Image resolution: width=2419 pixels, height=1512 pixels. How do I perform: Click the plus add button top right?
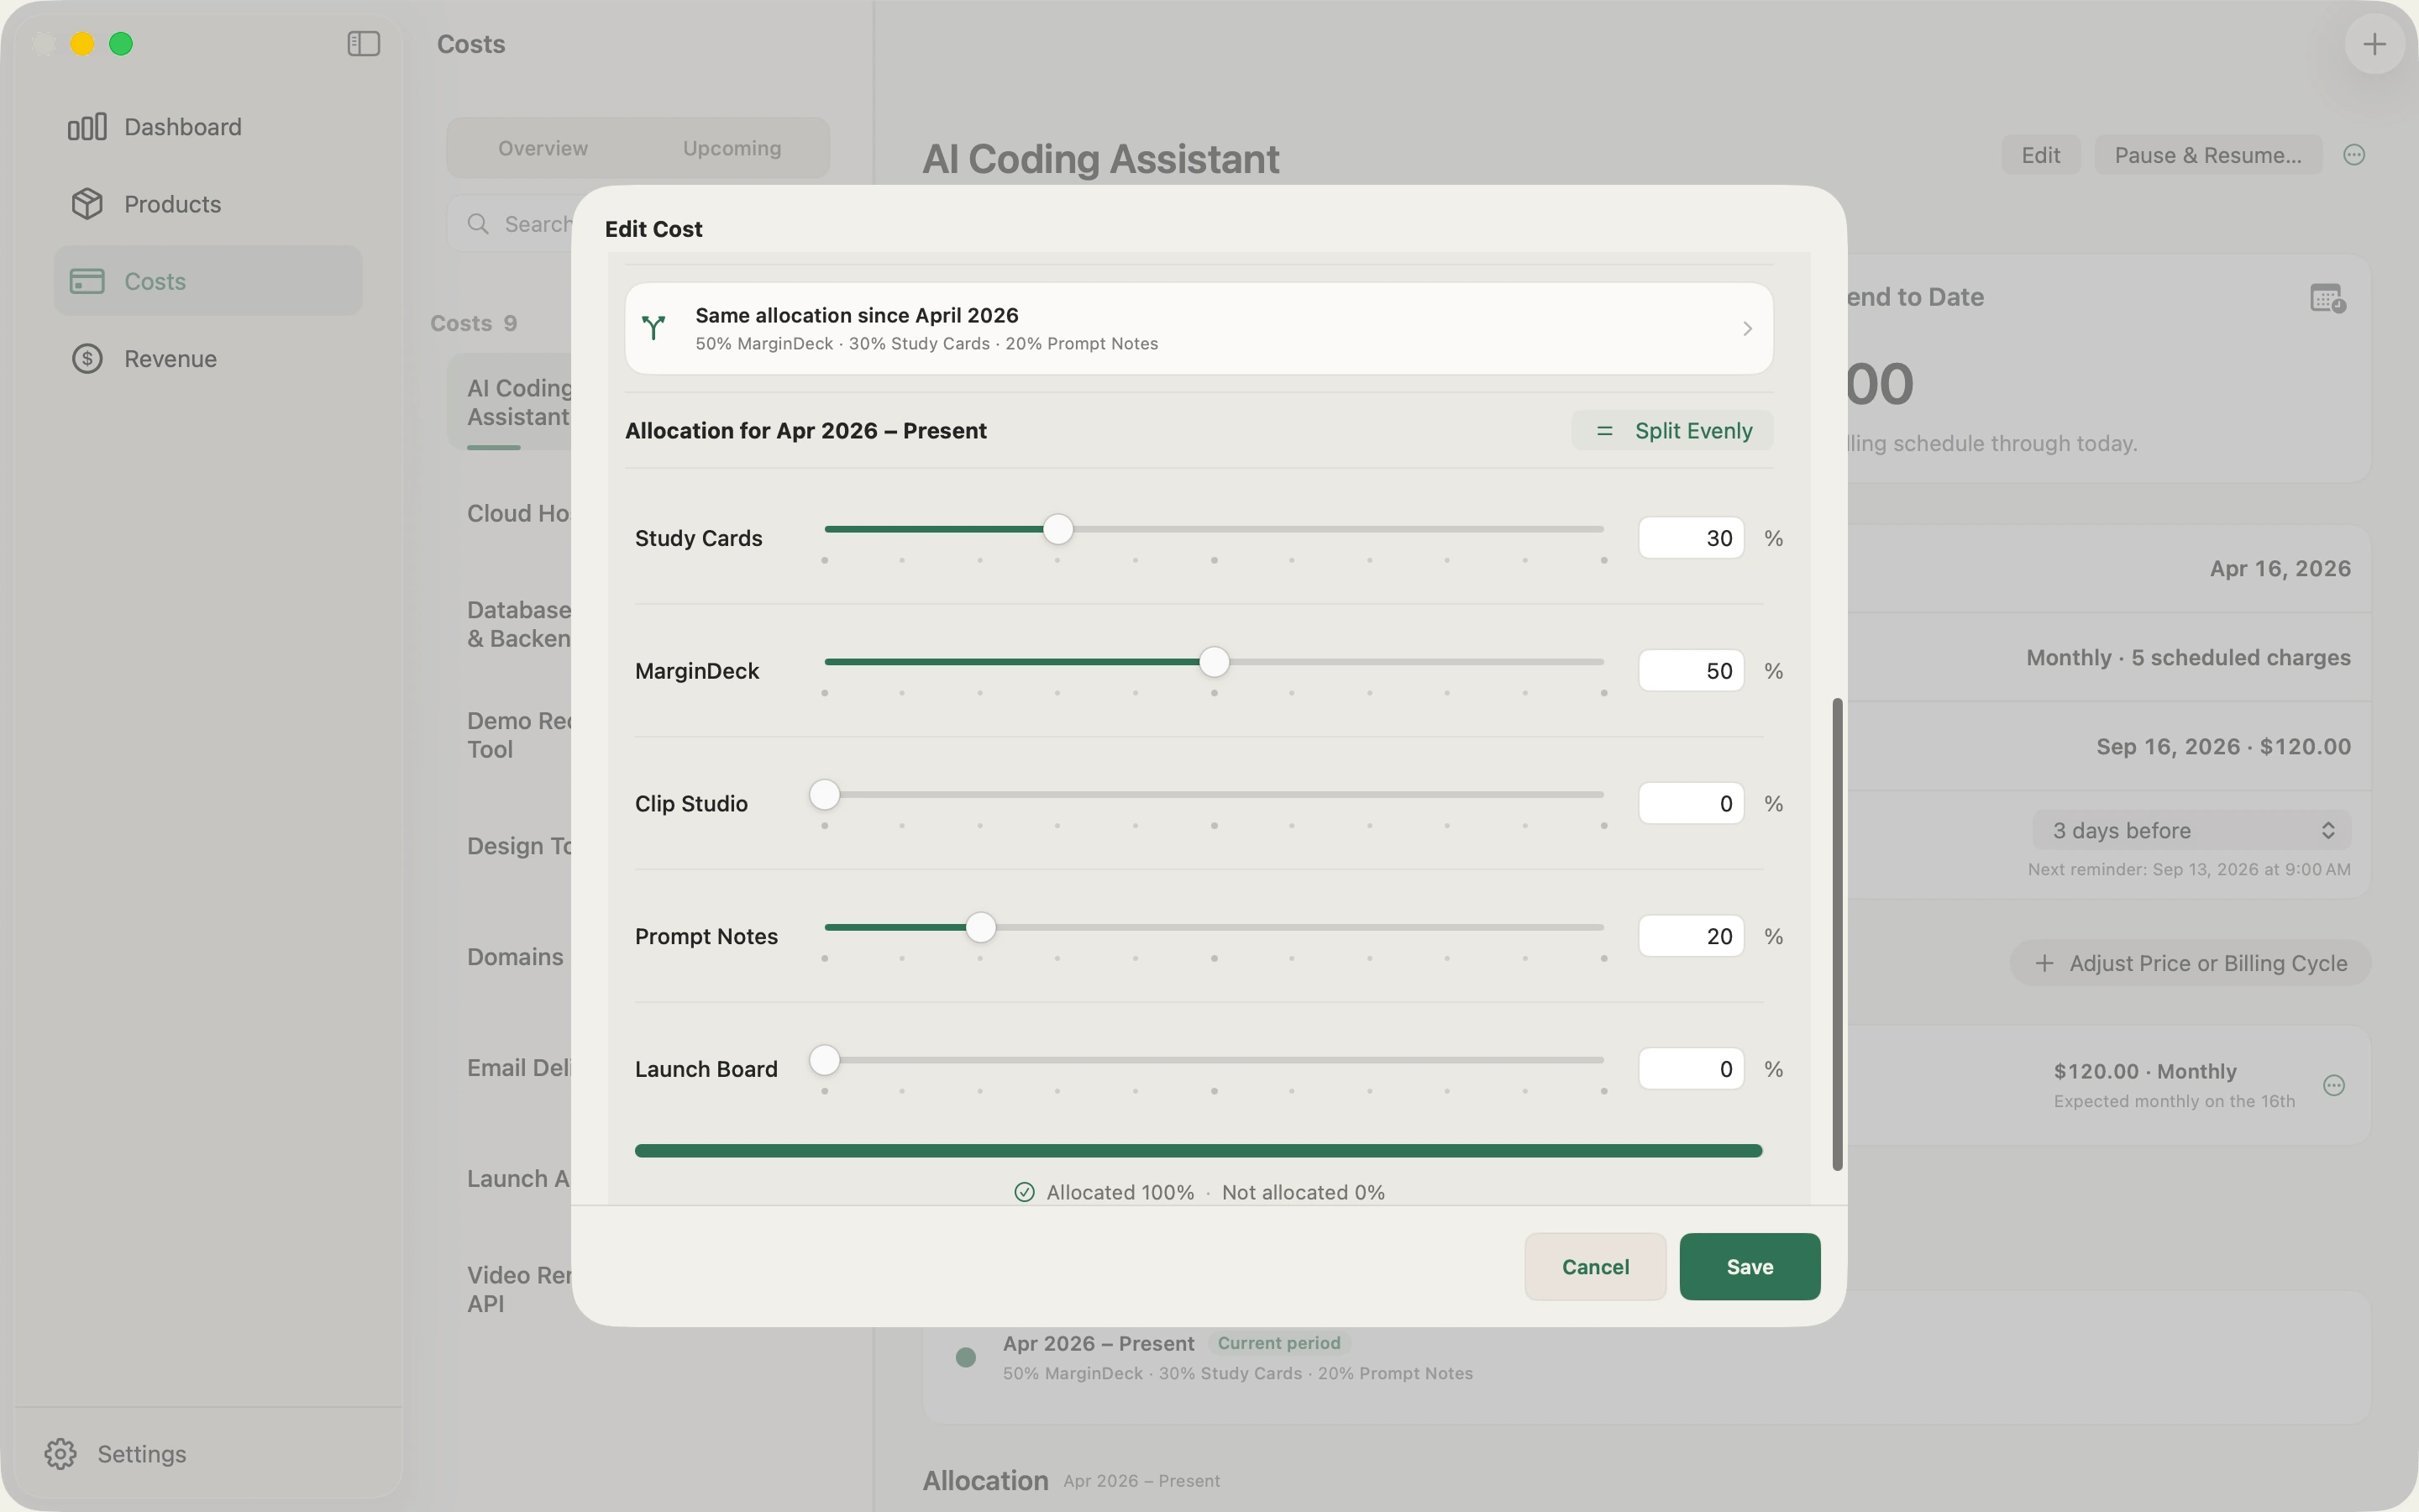(x=2374, y=44)
